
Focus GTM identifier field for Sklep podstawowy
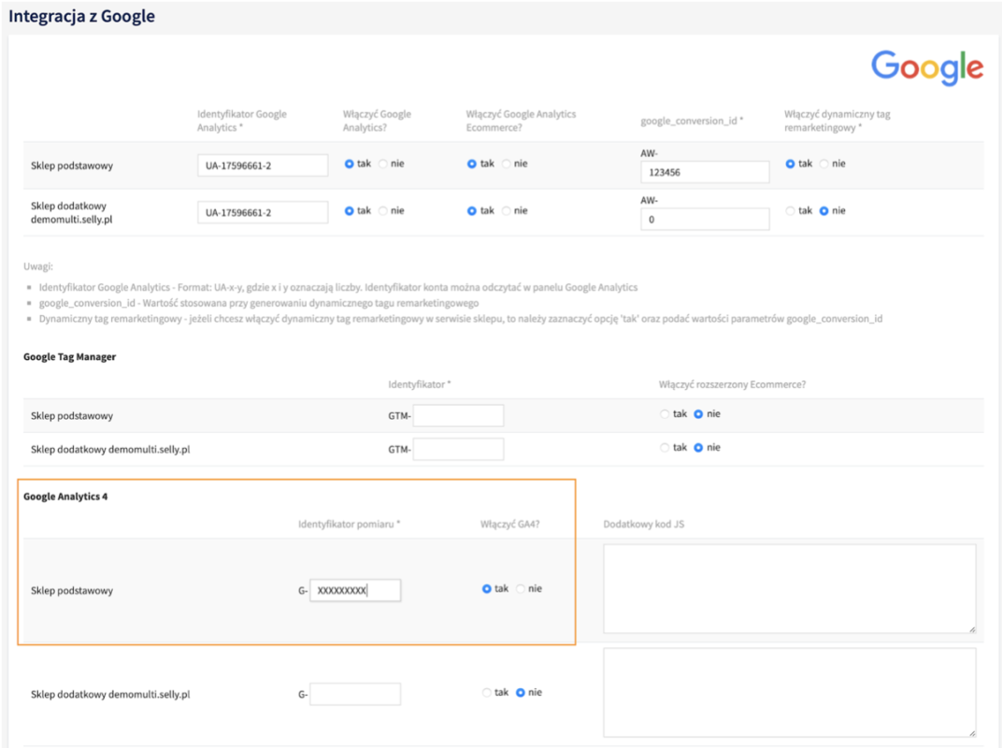(458, 415)
